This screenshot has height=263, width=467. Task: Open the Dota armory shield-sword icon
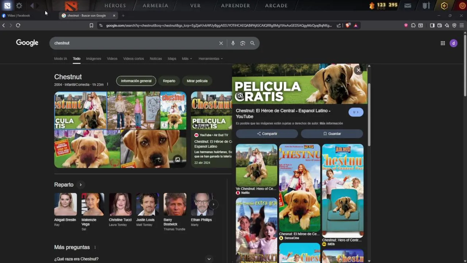click(x=426, y=5)
